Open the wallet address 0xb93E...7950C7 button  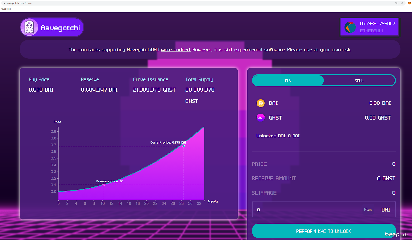click(x=370, y=27)
